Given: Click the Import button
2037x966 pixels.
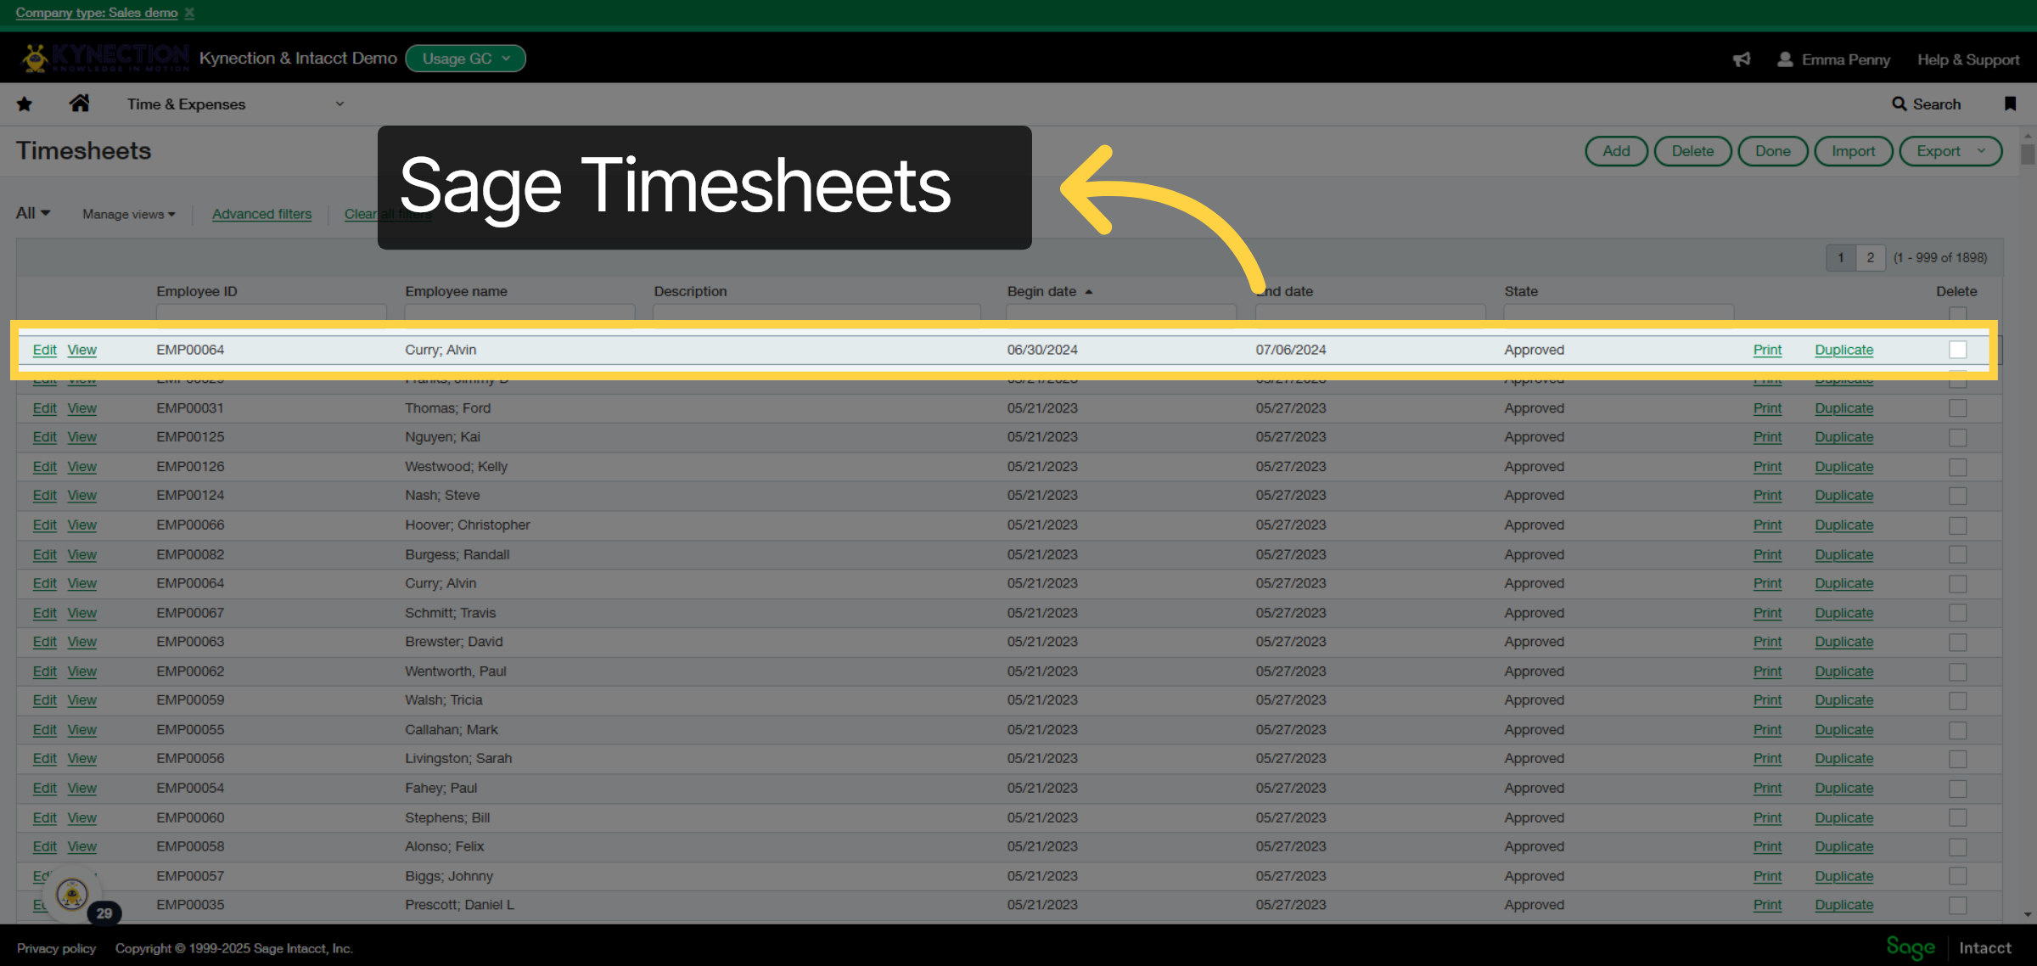Looking at the screenshot, I should pyautogui.click(x=1854, y=151).
